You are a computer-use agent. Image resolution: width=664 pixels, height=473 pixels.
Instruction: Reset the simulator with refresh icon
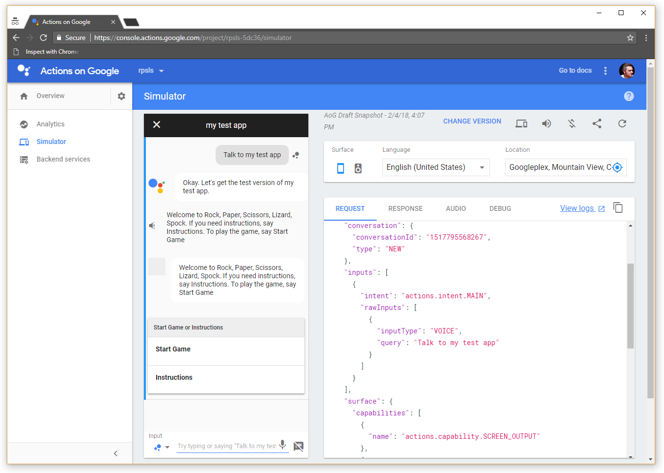tap(622, 123)
